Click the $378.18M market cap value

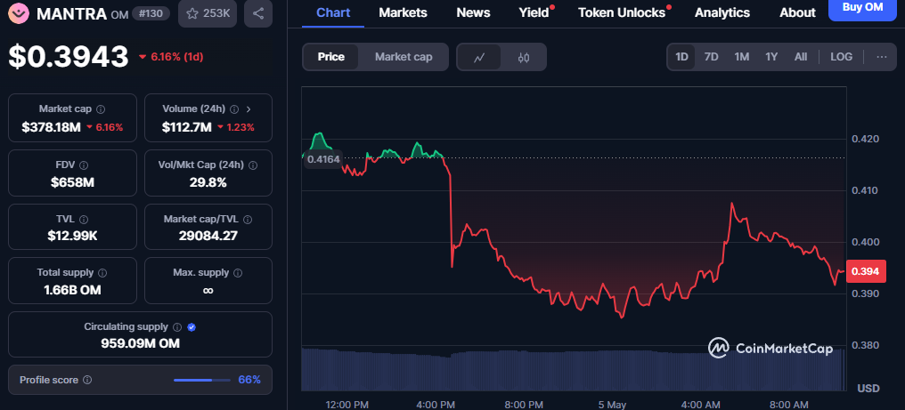(51, 127)
